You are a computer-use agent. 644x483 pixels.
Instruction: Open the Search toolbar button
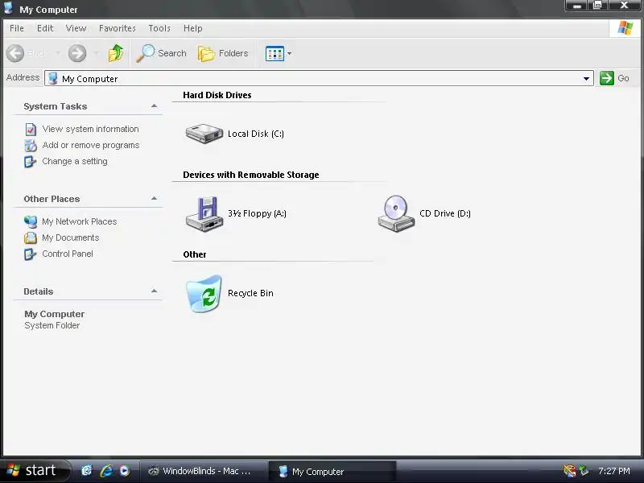[x=162, y=53]
